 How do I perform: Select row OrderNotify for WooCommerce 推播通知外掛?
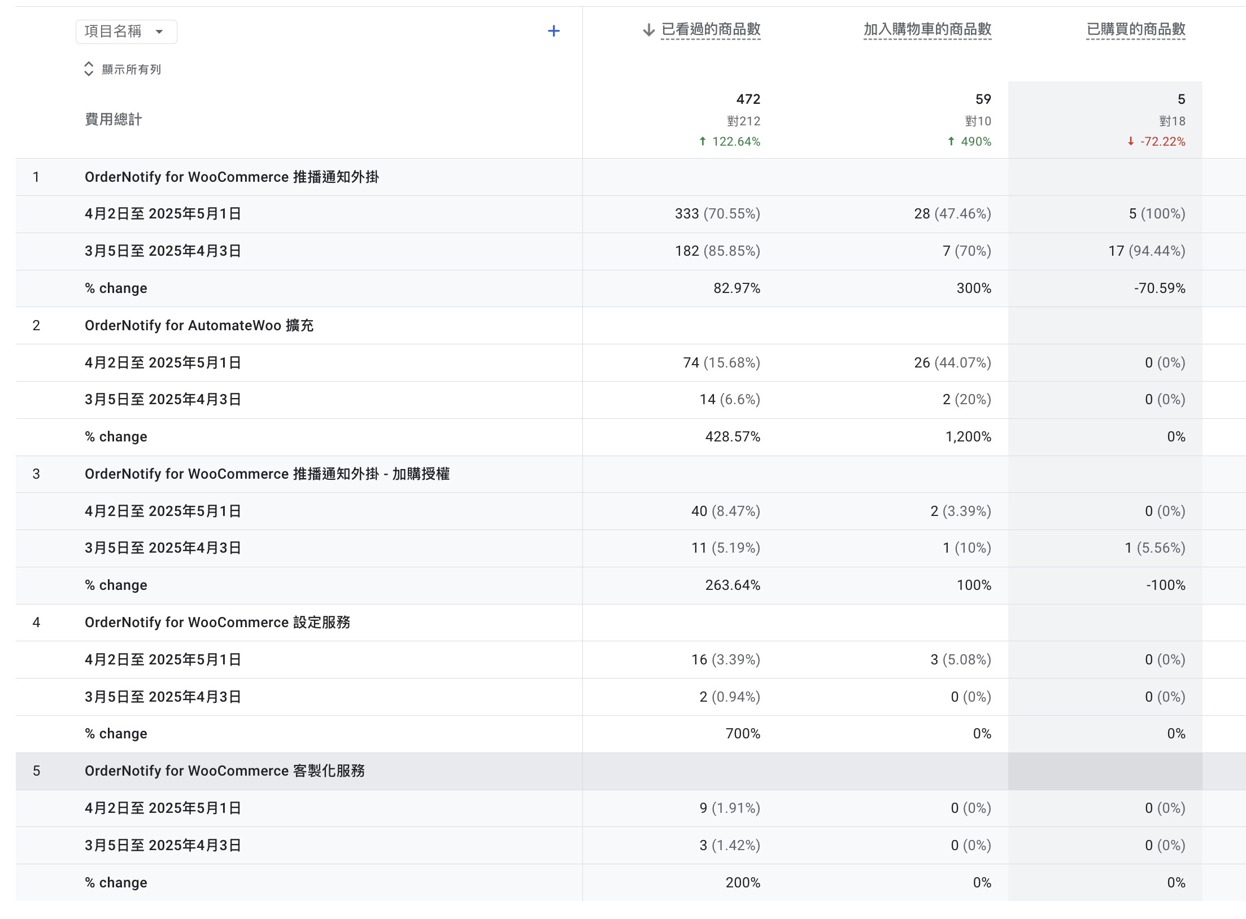tap(232, 177)
